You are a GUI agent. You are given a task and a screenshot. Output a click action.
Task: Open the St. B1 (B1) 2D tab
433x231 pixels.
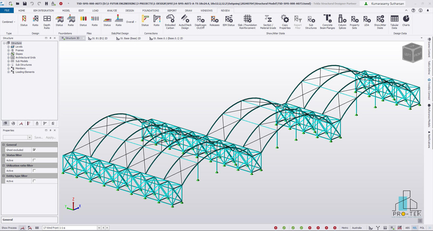(100, 38)
